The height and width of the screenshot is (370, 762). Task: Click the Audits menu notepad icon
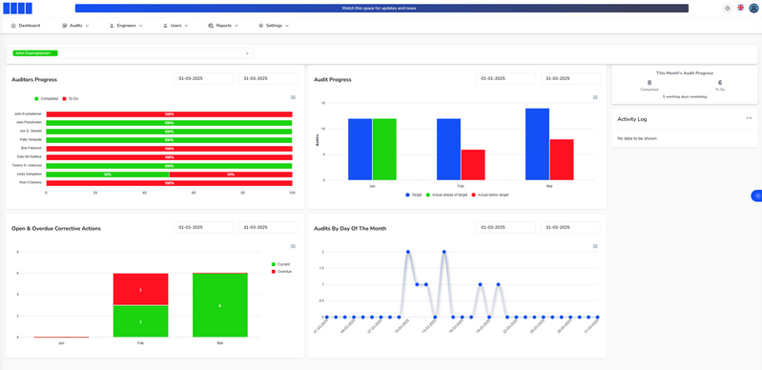pyautogui.click(x=64, y=26)
